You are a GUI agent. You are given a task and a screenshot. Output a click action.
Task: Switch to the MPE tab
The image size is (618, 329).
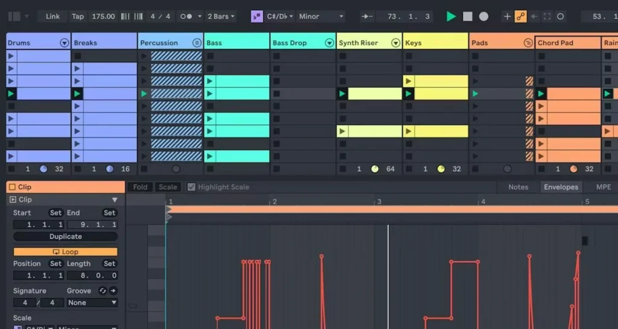603,187
